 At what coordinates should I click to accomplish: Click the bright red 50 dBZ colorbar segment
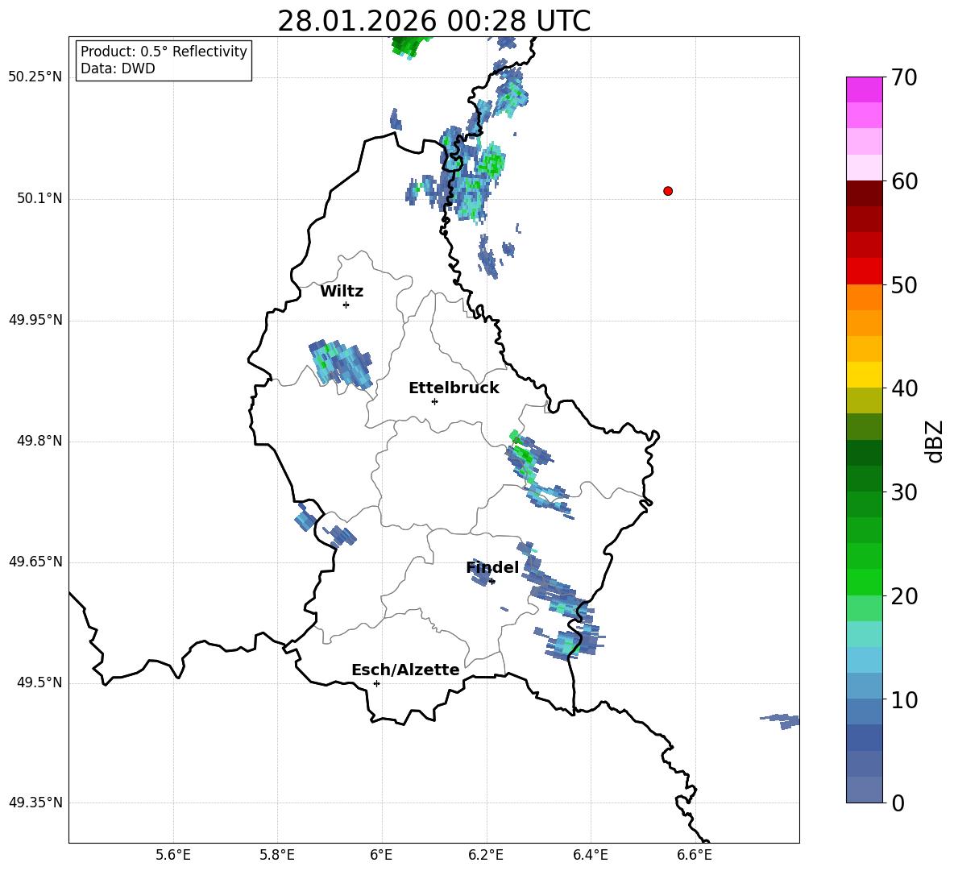[864, 272]
